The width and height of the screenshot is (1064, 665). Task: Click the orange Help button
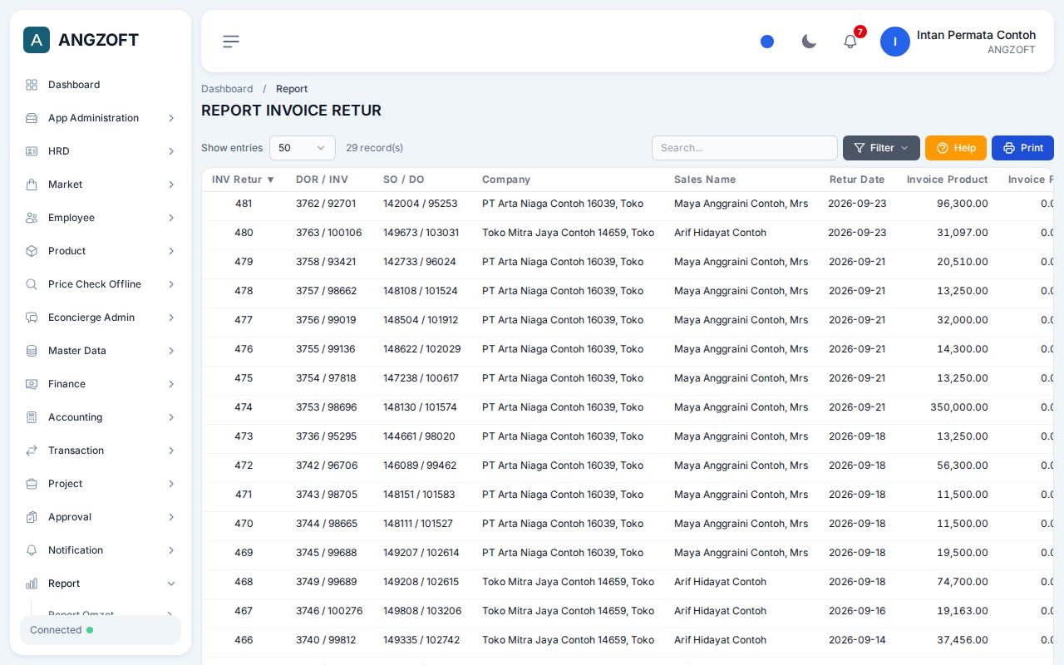(x=956, y=148)
